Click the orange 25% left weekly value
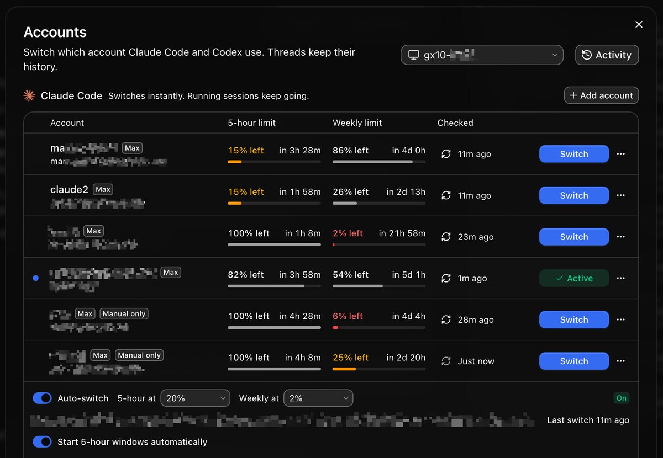This screenshot has width=663, height=458. coord(350,357)
